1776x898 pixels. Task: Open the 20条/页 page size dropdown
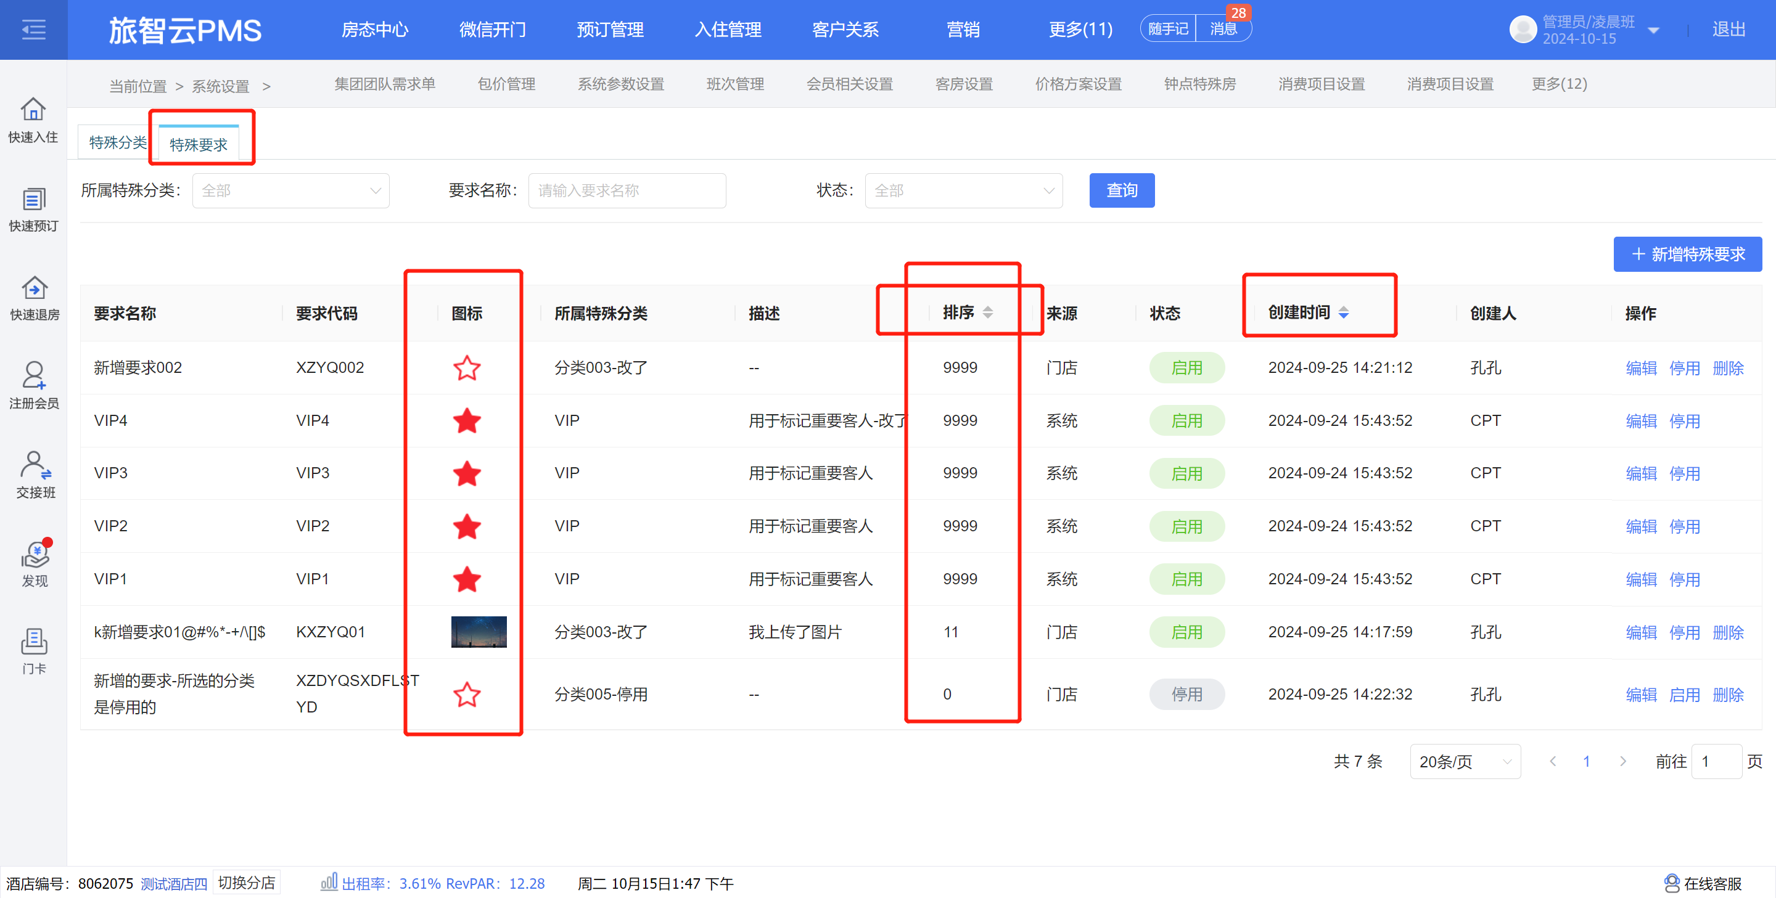(1465, 762)
